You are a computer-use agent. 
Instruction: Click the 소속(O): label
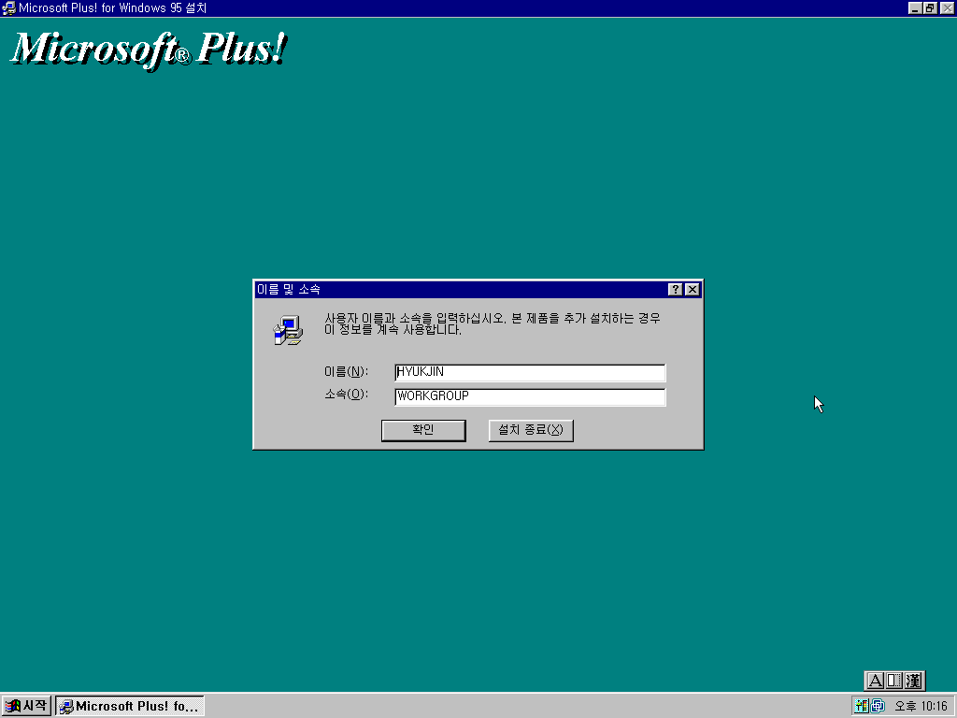346,395
